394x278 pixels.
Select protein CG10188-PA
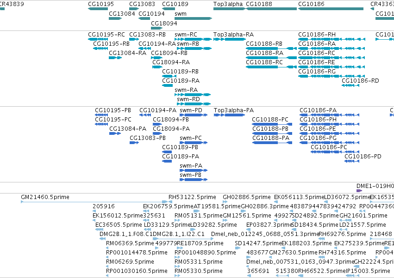272,143
